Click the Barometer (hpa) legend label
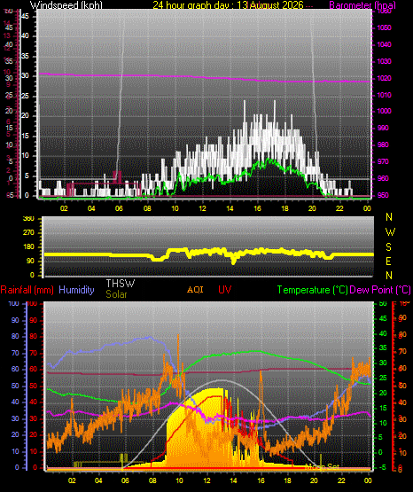 pos(362,5)
